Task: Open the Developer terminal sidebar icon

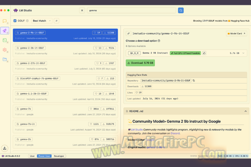Action: click(5, 40)
